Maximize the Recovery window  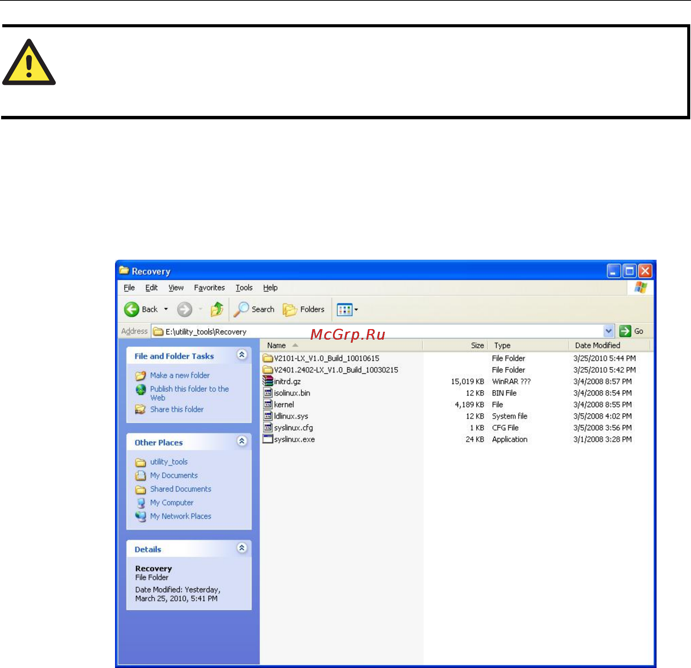coord(630,271)
